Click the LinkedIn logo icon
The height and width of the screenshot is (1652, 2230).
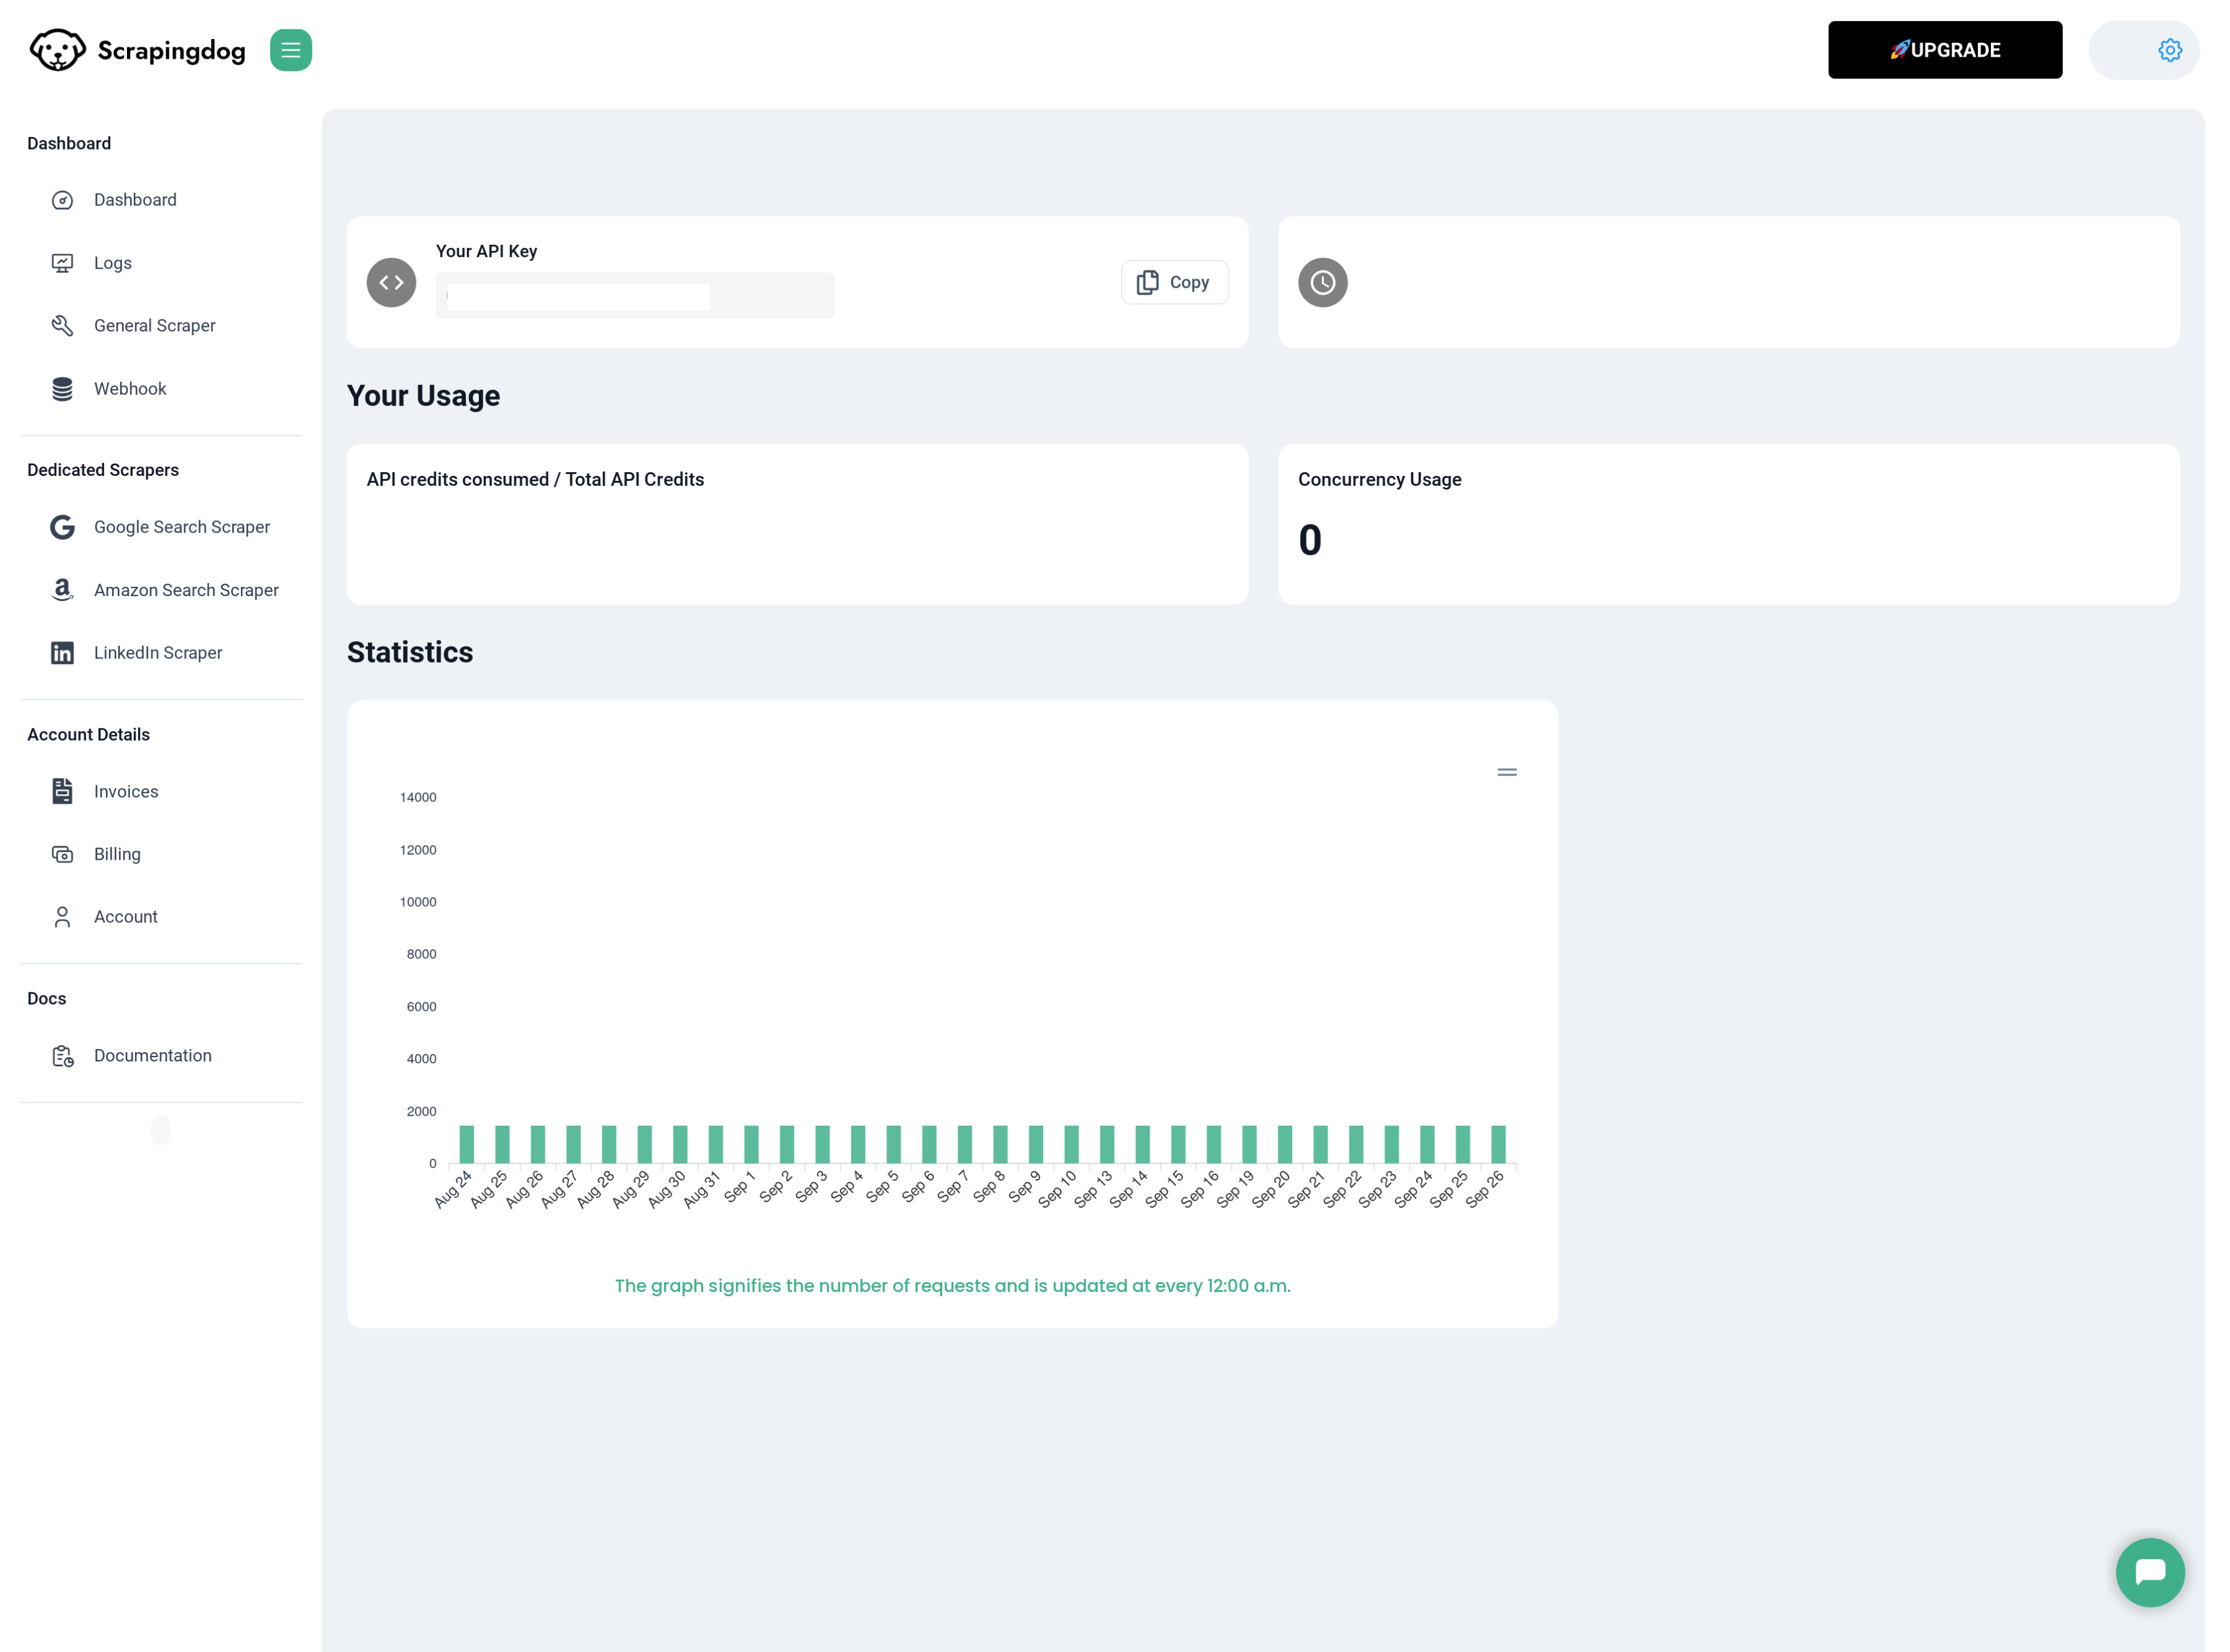click(62, 653)
